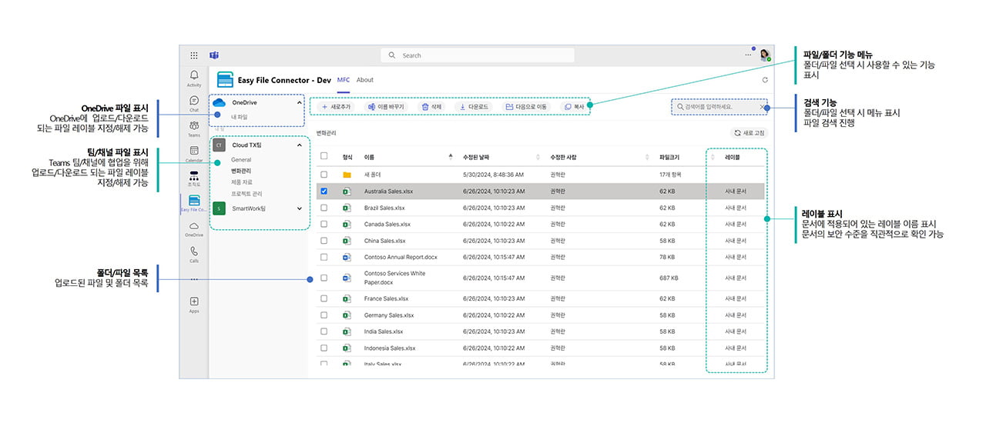The height and width of the screenshot is (423, 986).
Task: Check the China Sales.xlsx checkbox
Action: [324, 241]
